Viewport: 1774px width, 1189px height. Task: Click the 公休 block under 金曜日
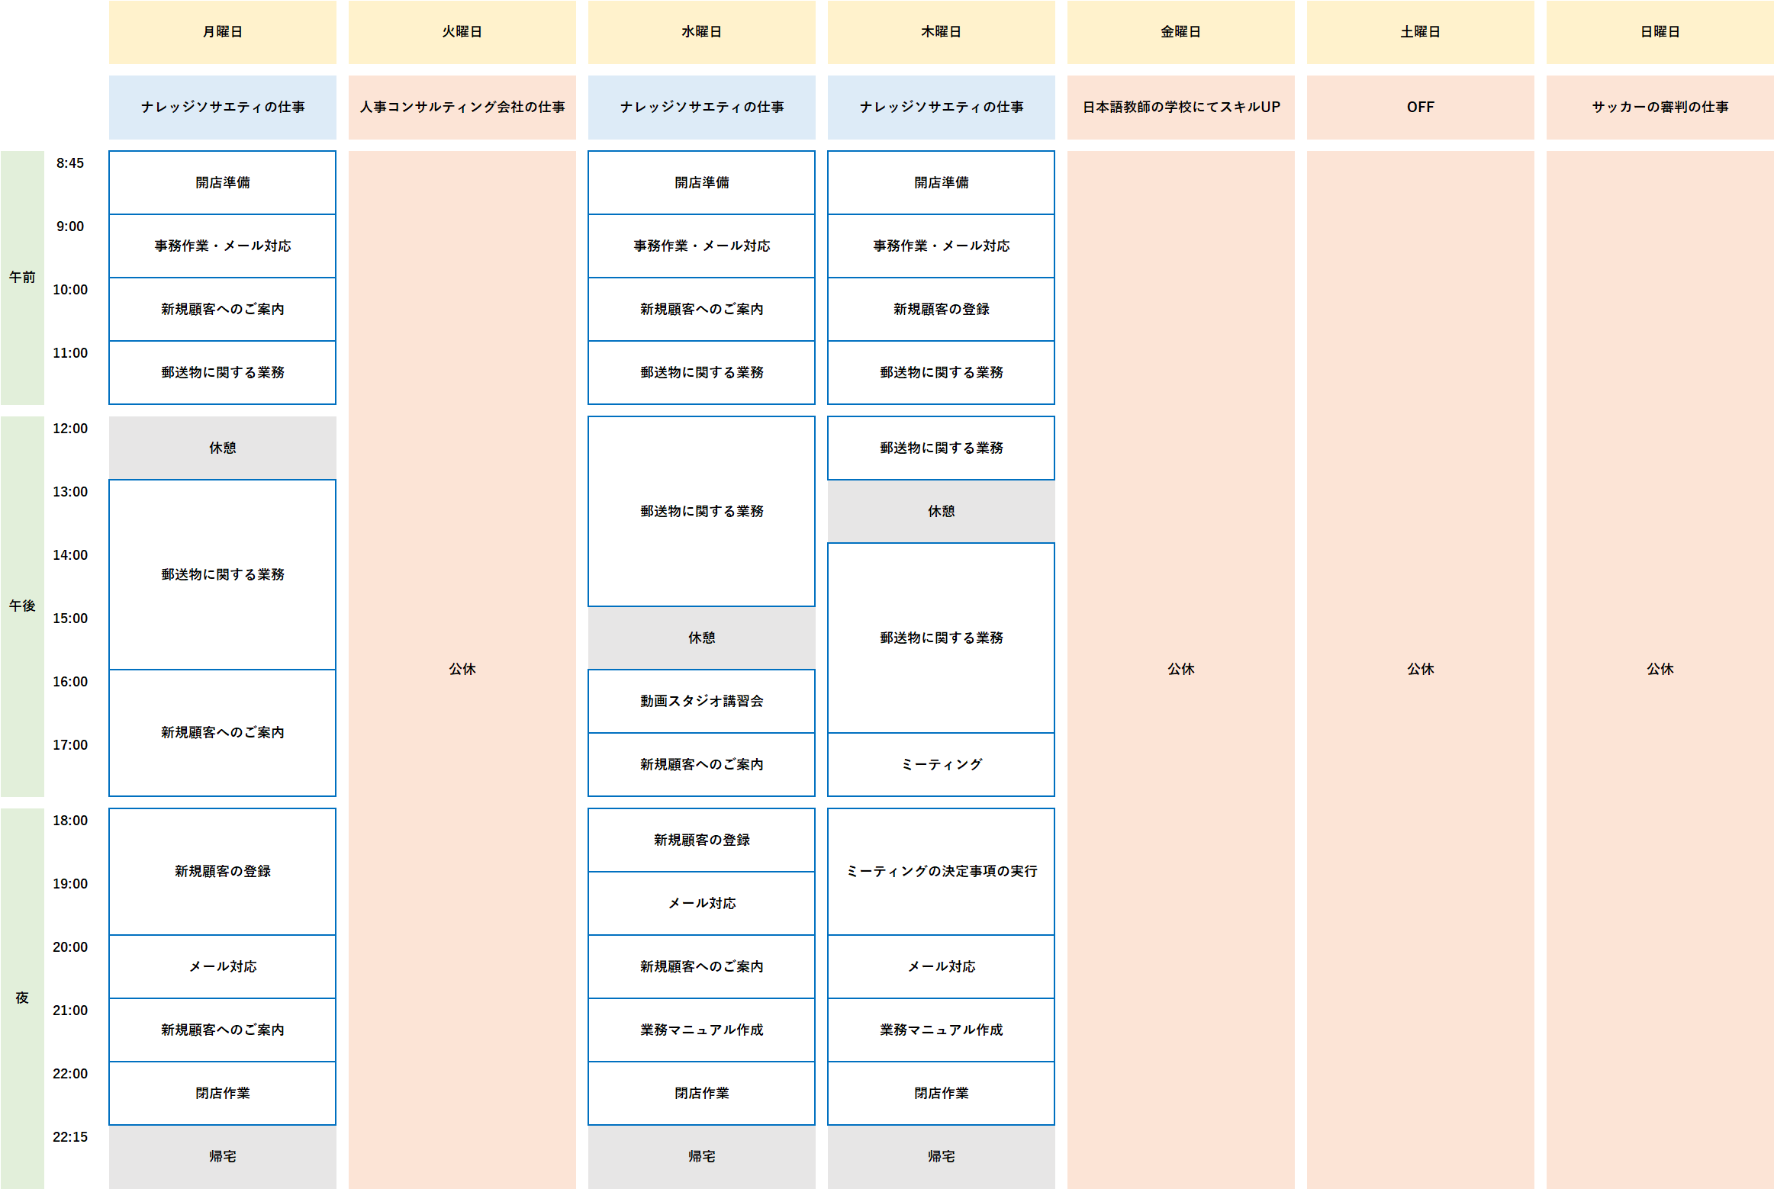pos(1180,669)
